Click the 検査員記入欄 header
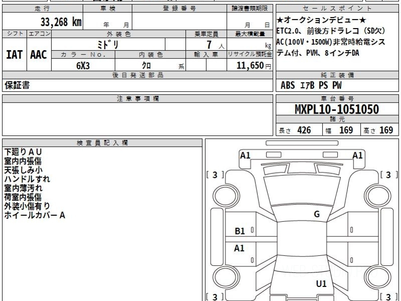 102,143
